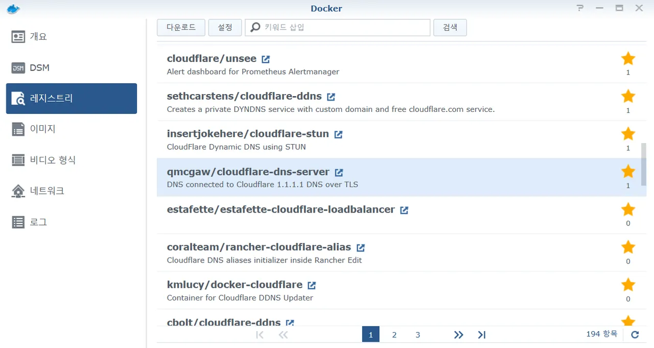Jump to the last page arrow
The height and width of the screenshot is (348, 654).
coord(482,335)
